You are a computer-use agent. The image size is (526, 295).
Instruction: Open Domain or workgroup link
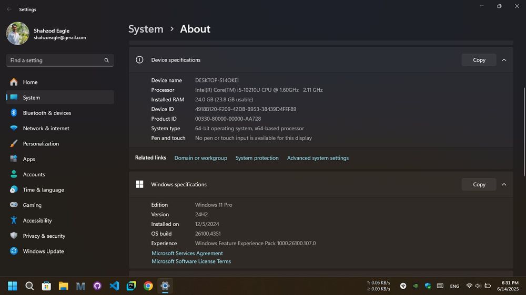click(x=200, y=158)
